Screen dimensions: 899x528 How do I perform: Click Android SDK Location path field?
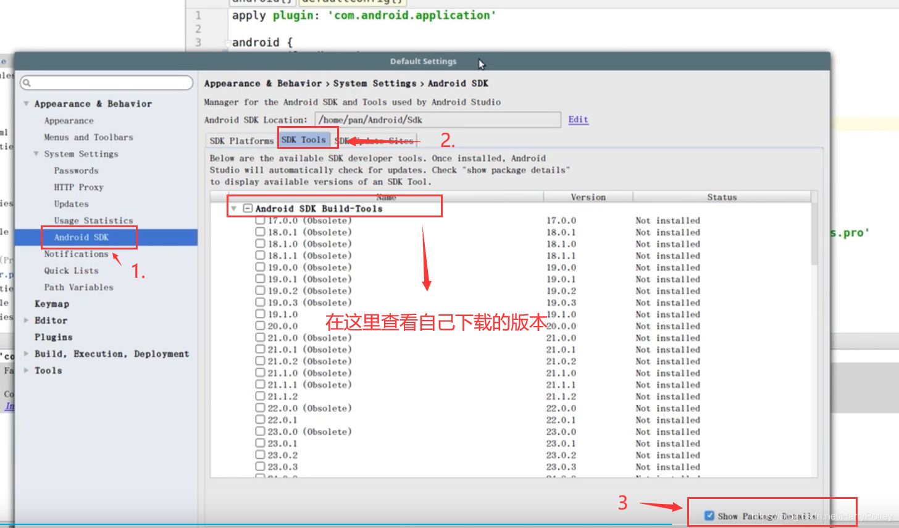[x=438, y=120]
